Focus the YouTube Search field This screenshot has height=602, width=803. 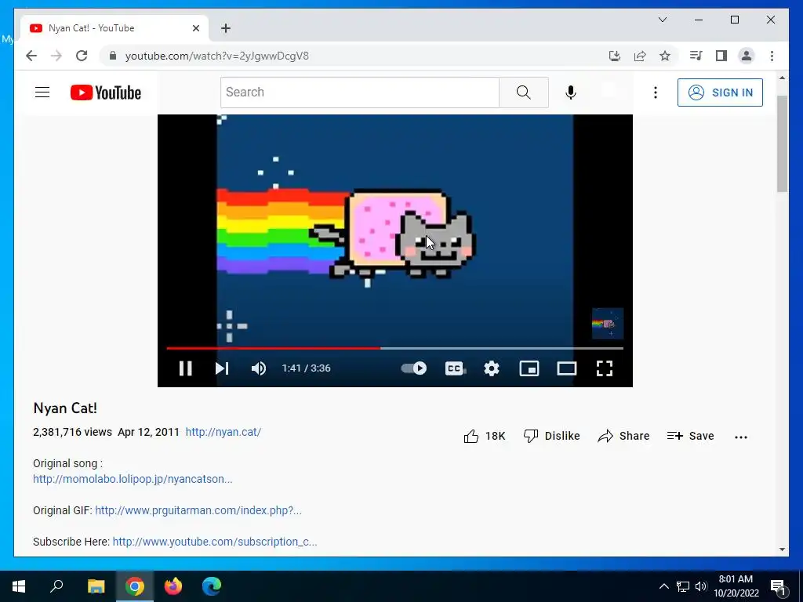point(359,92)
